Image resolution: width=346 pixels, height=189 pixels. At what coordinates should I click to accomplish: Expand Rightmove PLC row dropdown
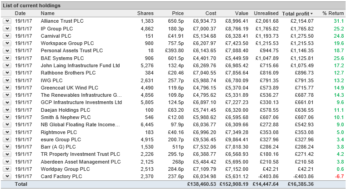tap(7, 132)
